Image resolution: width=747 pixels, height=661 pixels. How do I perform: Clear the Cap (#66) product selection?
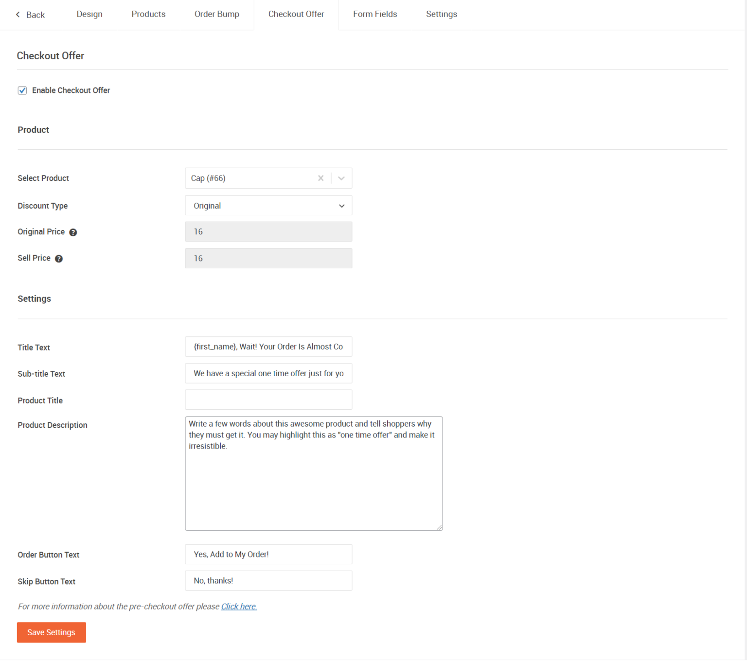320,178
